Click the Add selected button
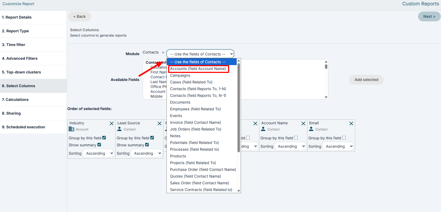441x212 pixels. tap(366, 80)
